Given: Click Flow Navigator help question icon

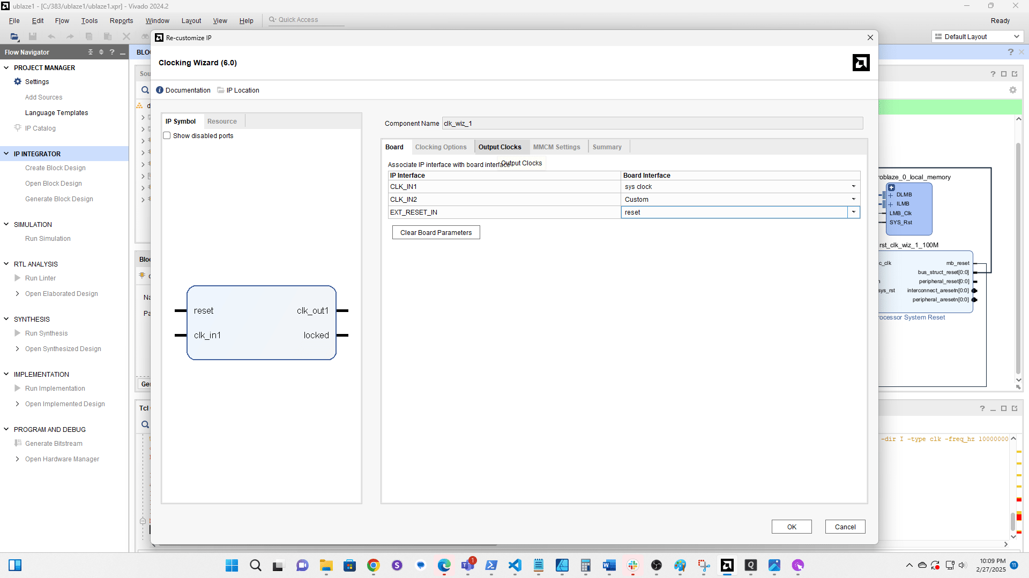Looking at the screenshot, I should 112,52.
